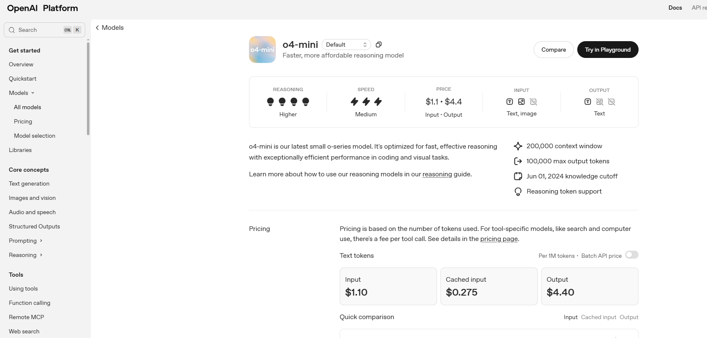Follow the pricing page link
The height and width of the screenshot is (338, 707).
coord(499,239)
